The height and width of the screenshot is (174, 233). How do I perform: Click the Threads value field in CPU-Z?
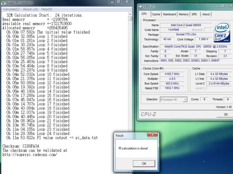pyautogui.click(x=227, y=99)
